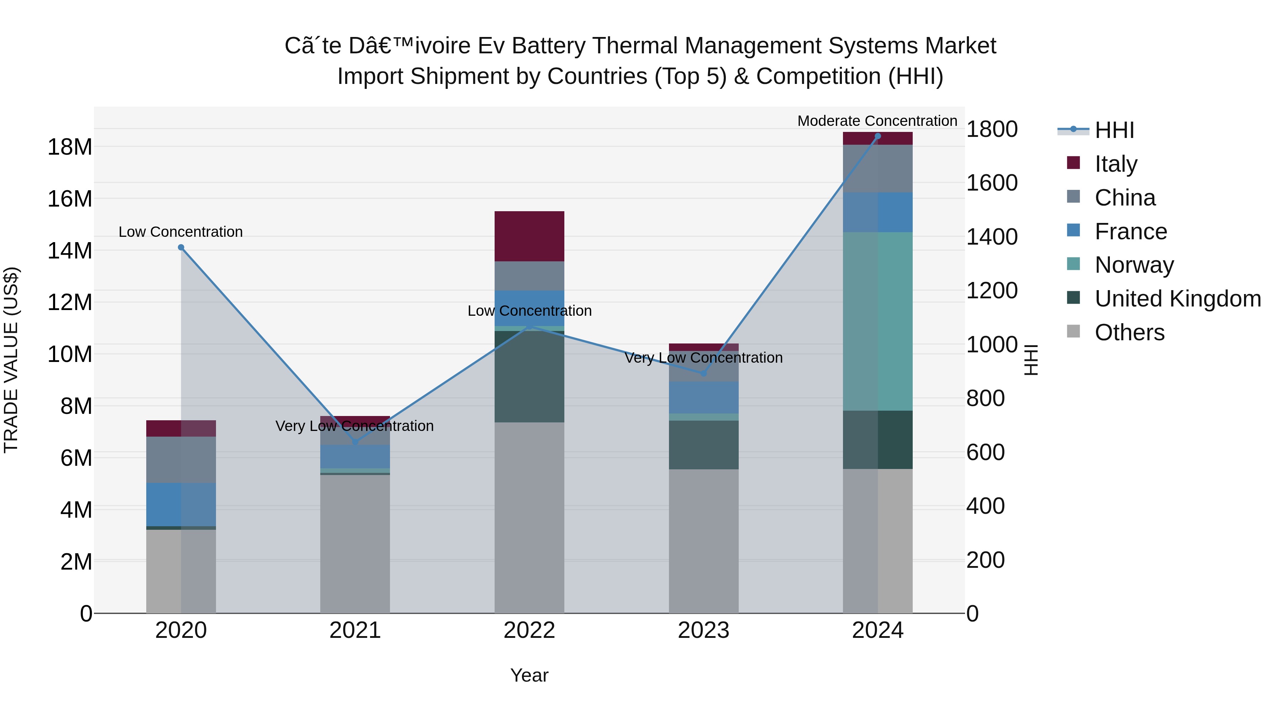
Task: Click the 'Moderate Concentration' annotation
Action: 877,121
